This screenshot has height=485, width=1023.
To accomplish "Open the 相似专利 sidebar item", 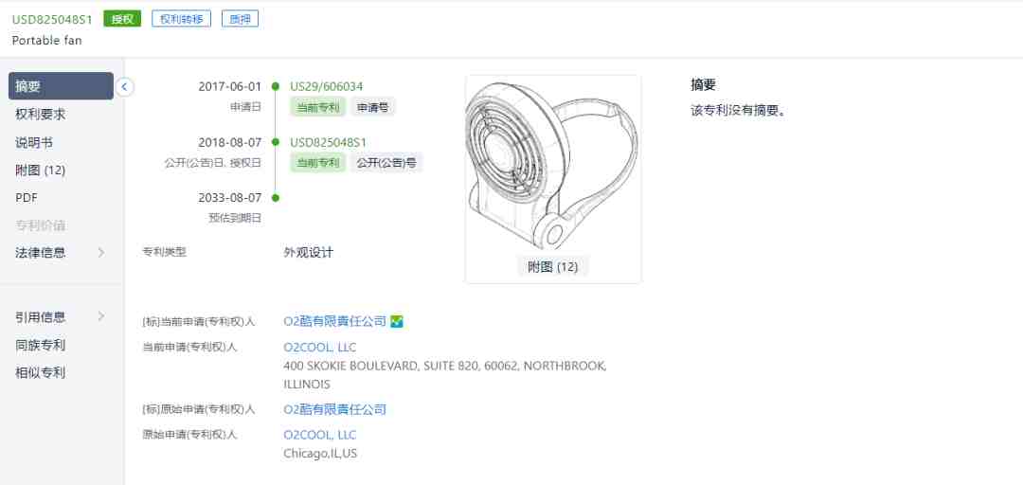I will pos(41,373).
